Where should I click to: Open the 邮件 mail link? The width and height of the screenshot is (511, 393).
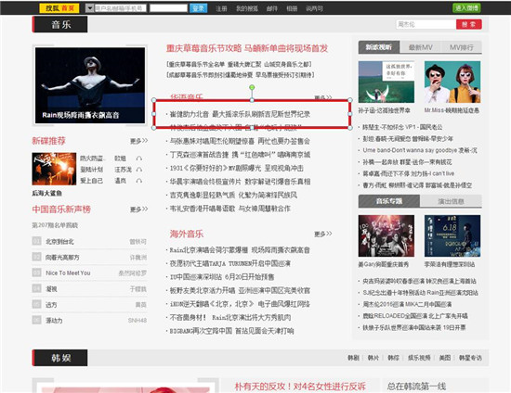(272, 8)
